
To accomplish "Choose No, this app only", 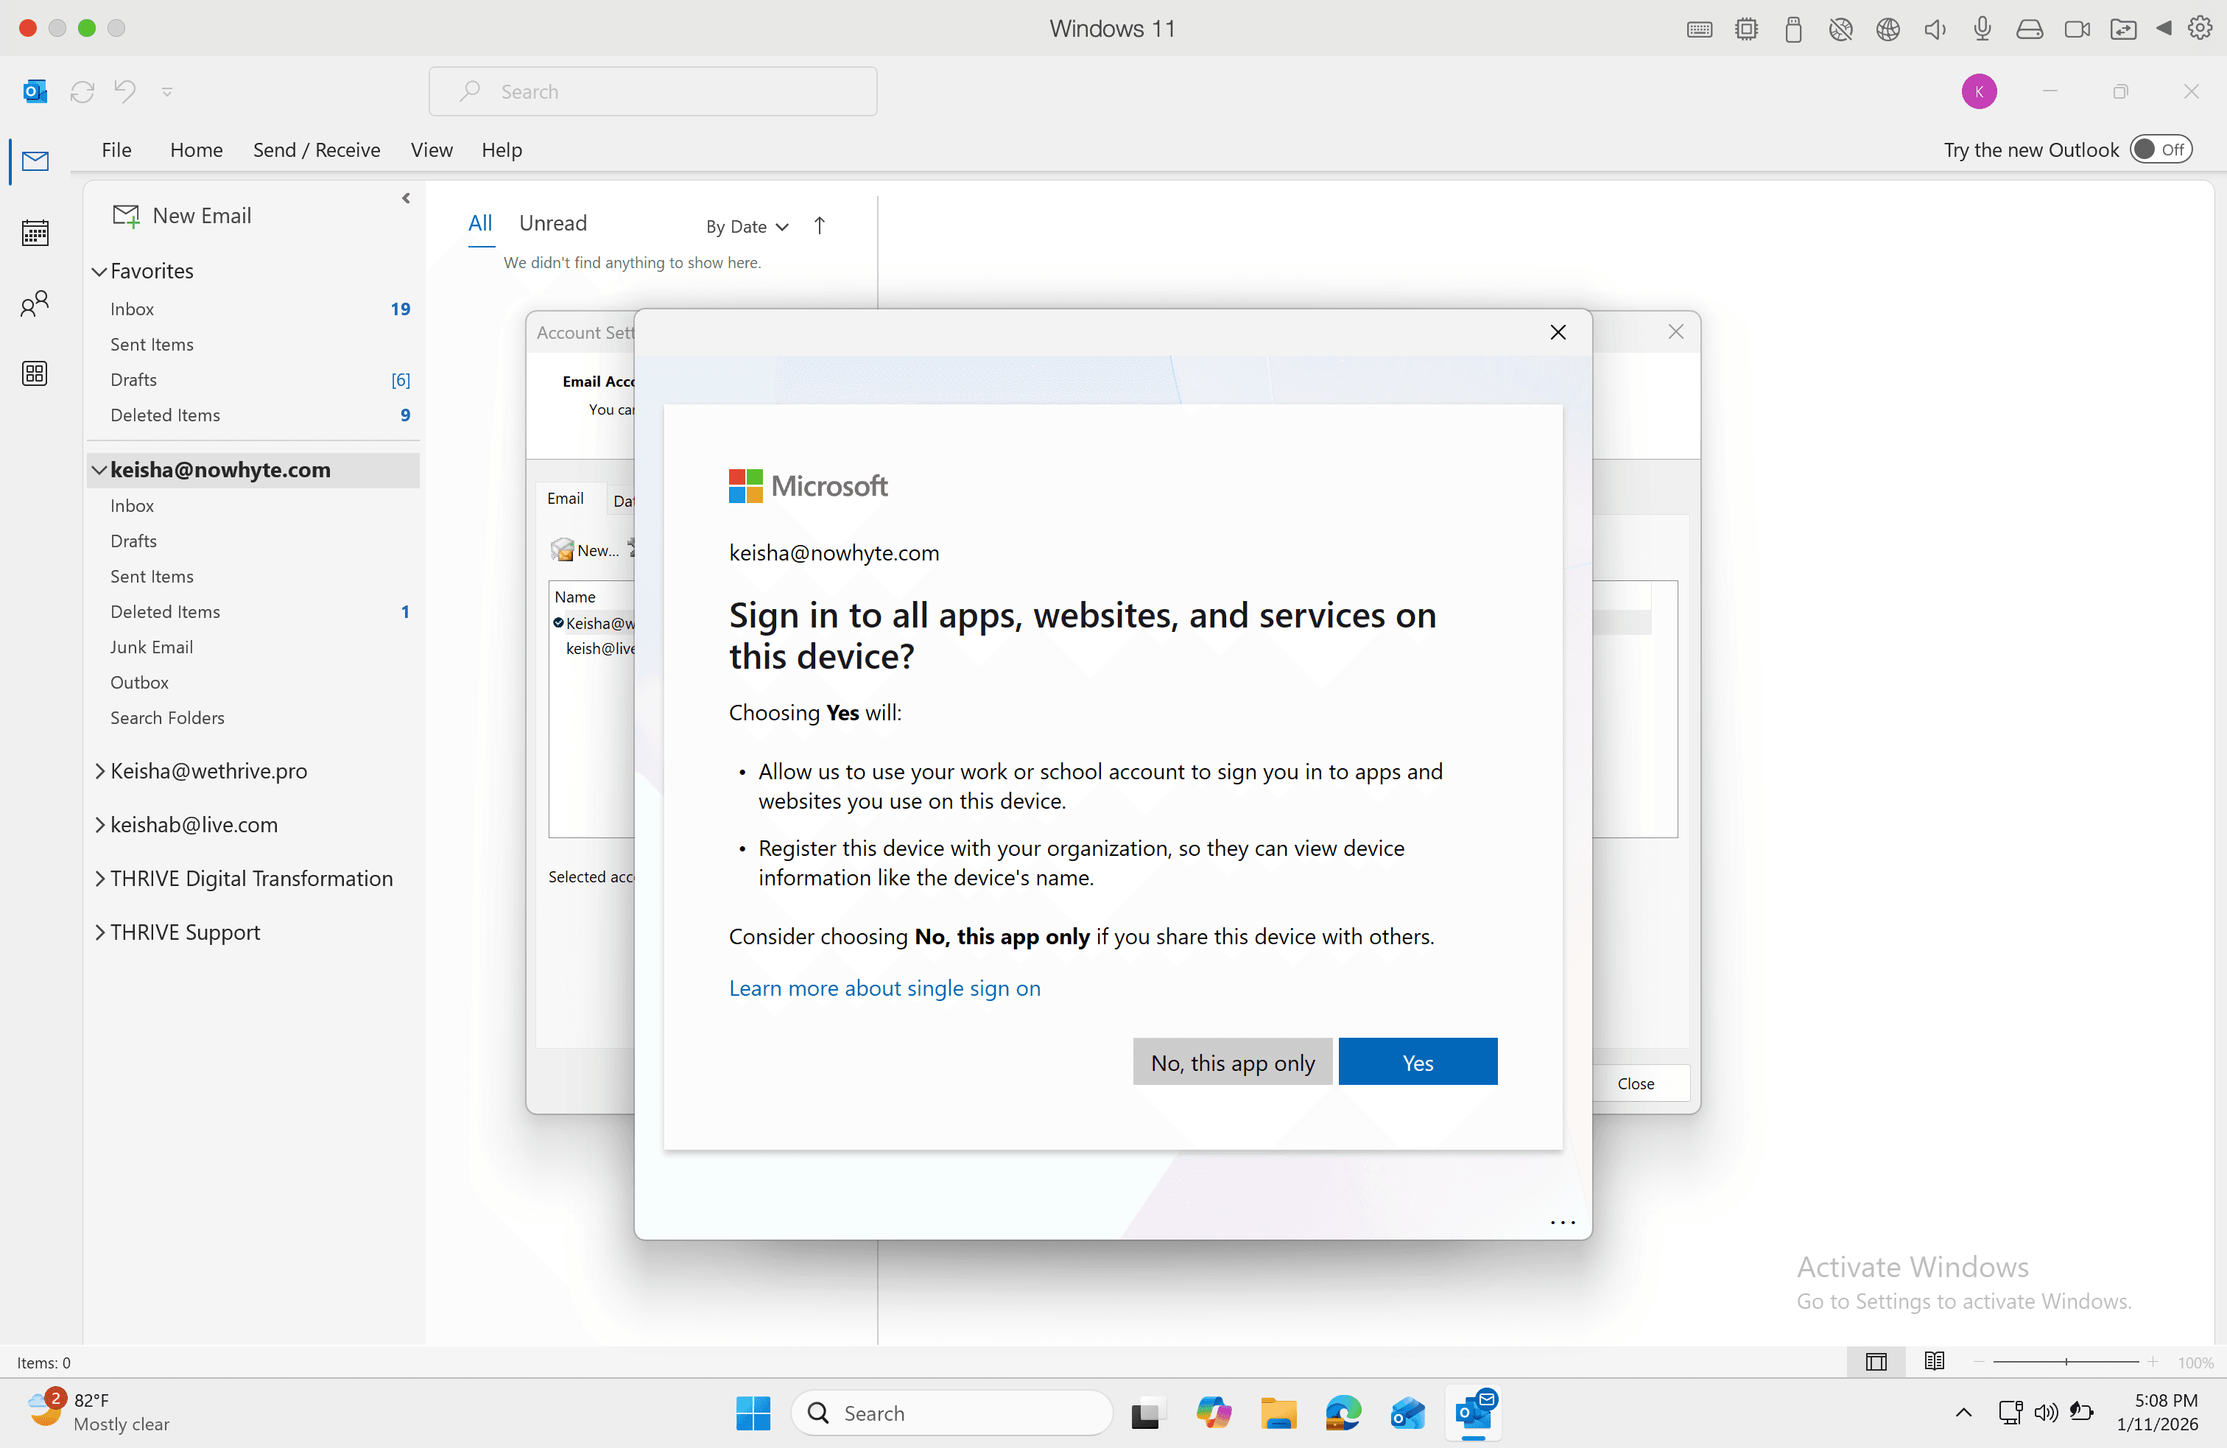I will tap(1232, 1061).
